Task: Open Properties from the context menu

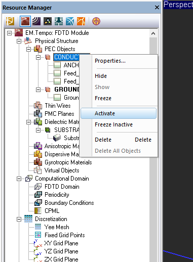Action: click(x=119, y=61)
